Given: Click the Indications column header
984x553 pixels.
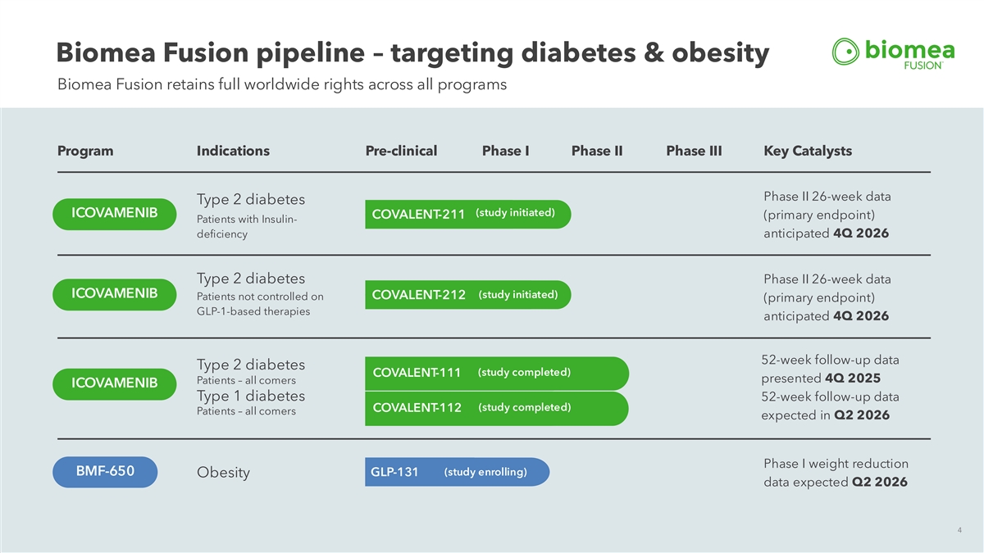Looking at the screenshot, I should (x=233, y=151).
